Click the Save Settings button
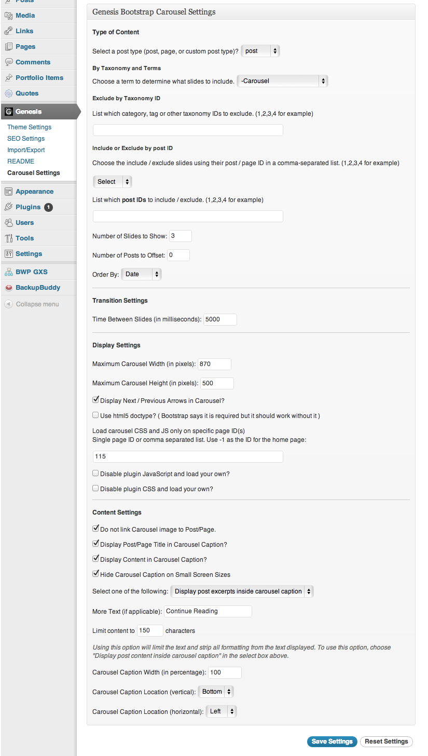Image resolution: width=428 pixels, height=756 pixels. coord(332,741)
